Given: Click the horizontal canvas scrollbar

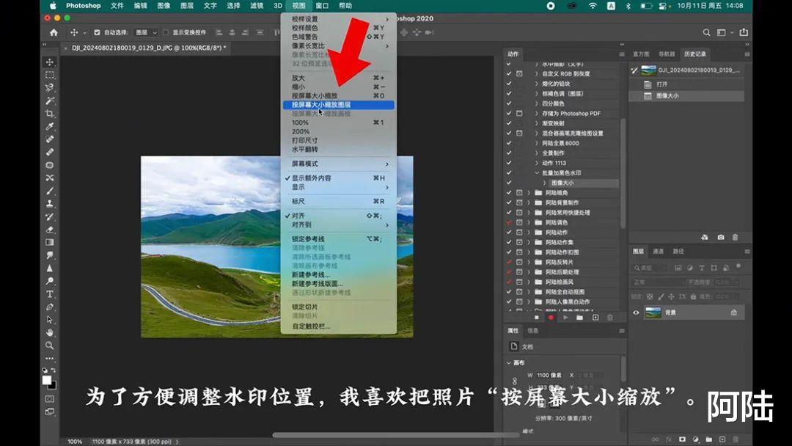Looking at the screenshot, I should (x=396, y=435).
